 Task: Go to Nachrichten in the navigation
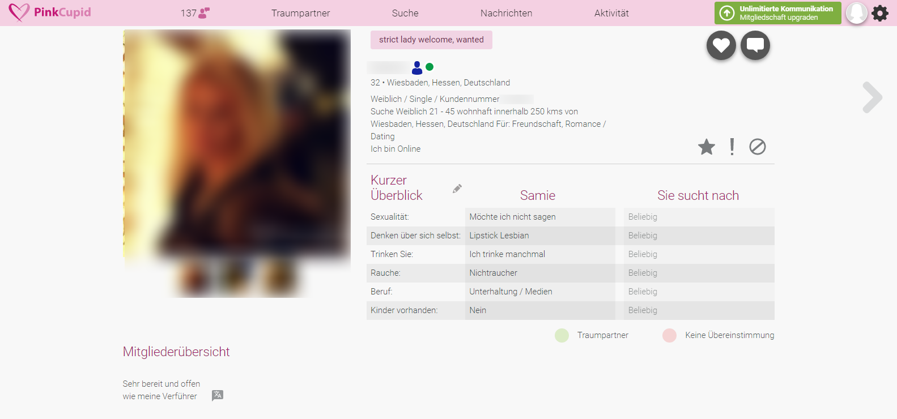[506, 13]
